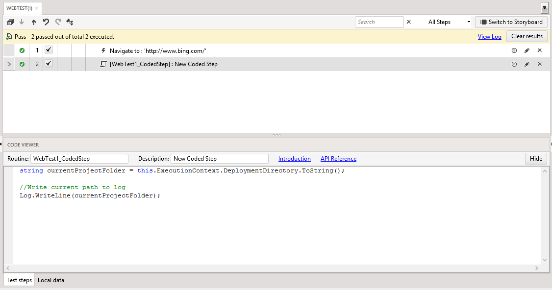This screenshot has width=552, height=290.
Task: Switch to the Local data tab
Action: [x=50, y=280]
